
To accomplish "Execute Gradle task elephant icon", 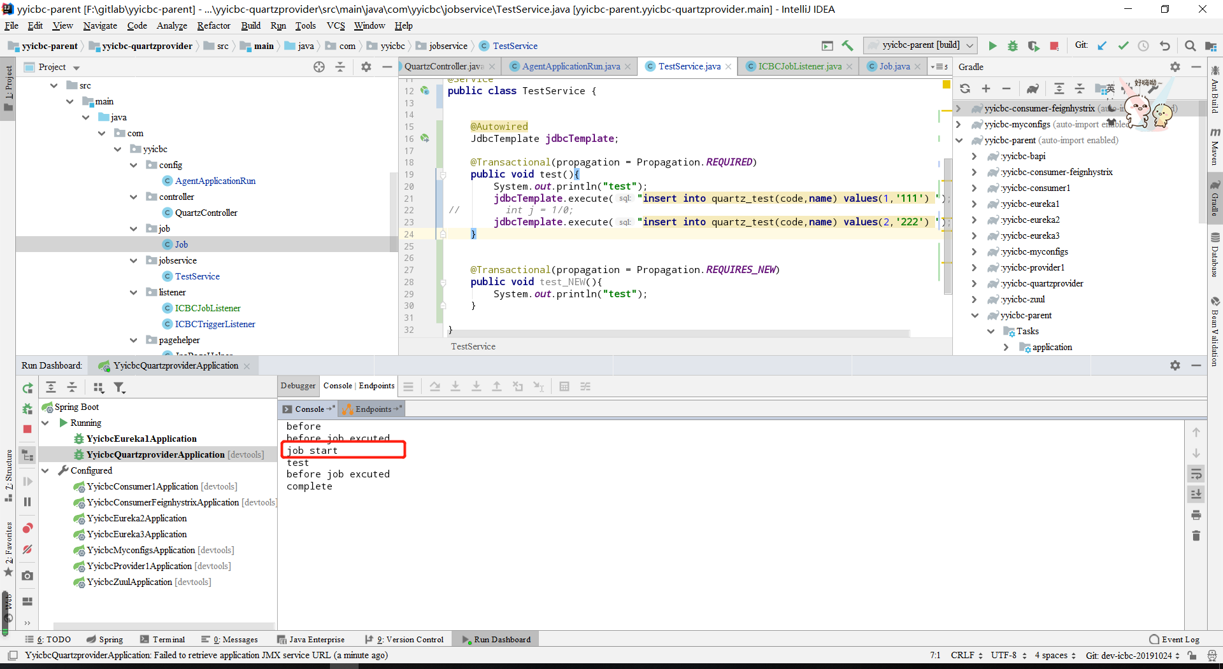I will 1033,88.
